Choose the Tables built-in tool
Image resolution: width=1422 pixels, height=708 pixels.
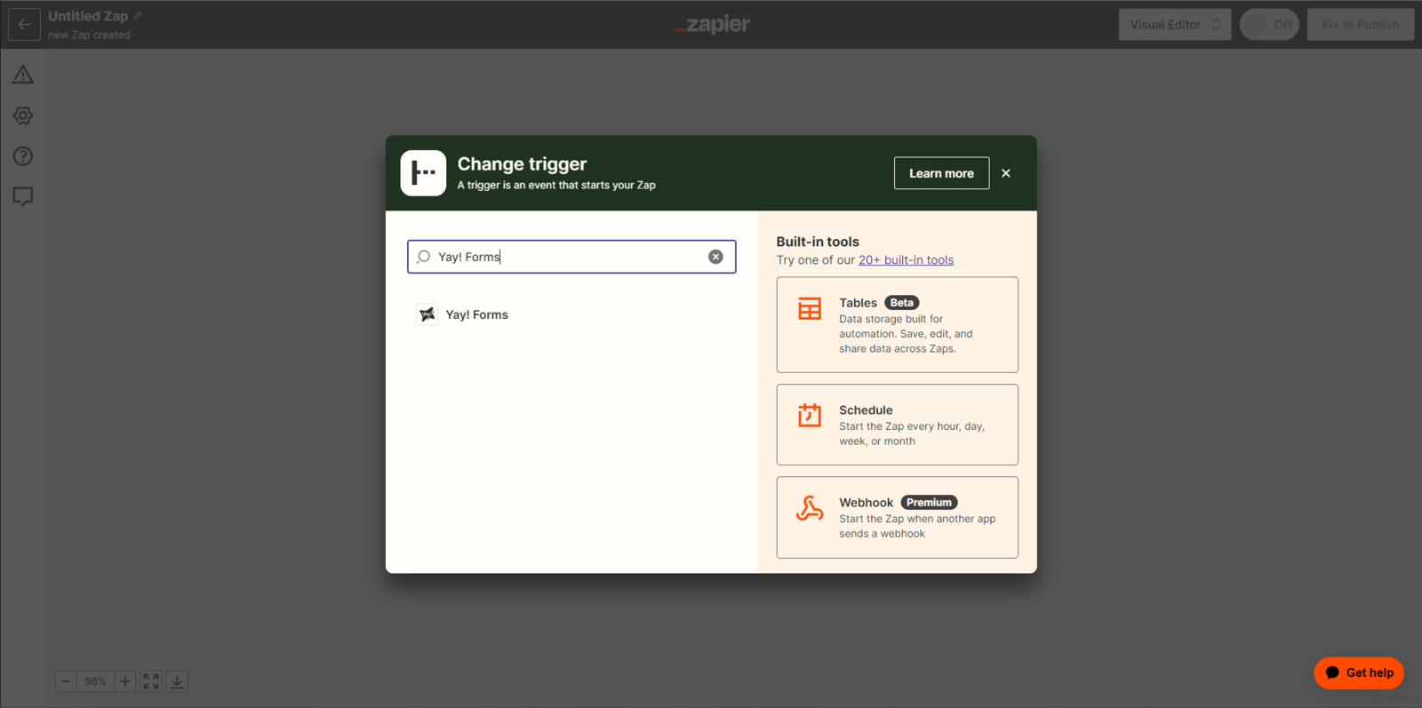897,325
